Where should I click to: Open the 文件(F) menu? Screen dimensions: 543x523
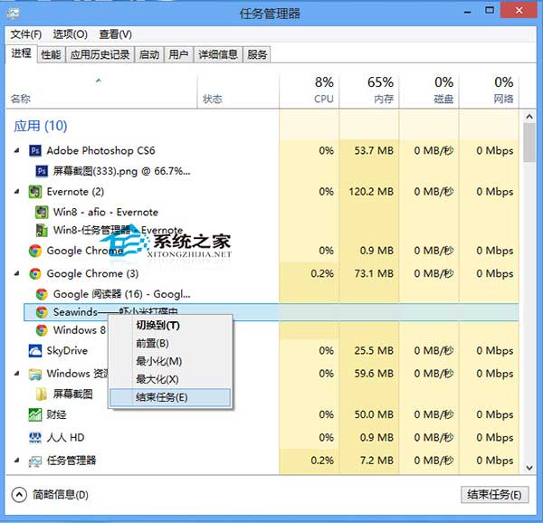click(x=26, y=34)
